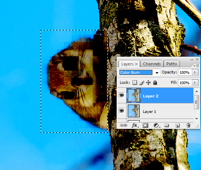Toggle Lock position icon

148,83
